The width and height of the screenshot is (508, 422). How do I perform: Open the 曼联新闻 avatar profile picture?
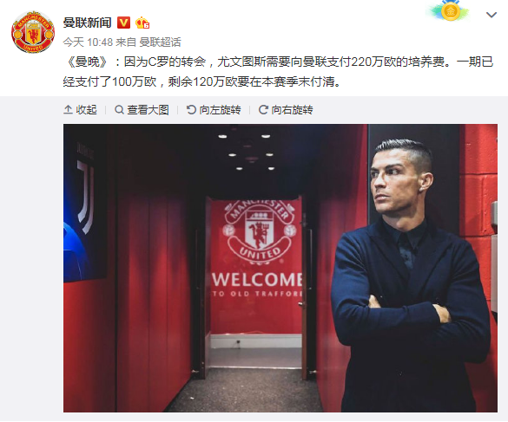tap(33, 32)
